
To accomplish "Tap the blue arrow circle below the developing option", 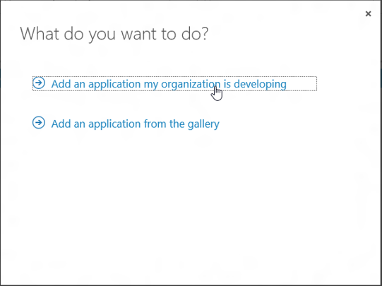I will click(x=39, y=123).
